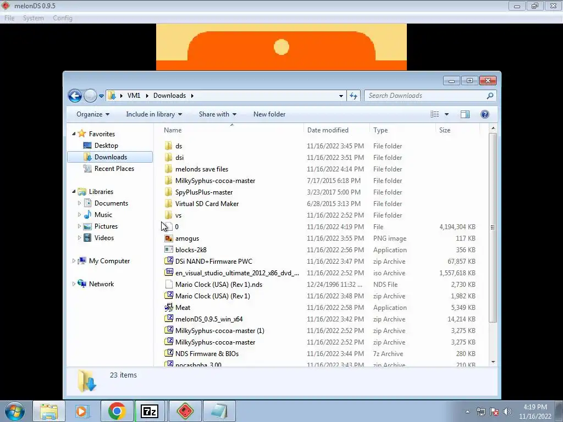563x422 pixels.
Task: Click the New folder button
Action: click(269, 114)
